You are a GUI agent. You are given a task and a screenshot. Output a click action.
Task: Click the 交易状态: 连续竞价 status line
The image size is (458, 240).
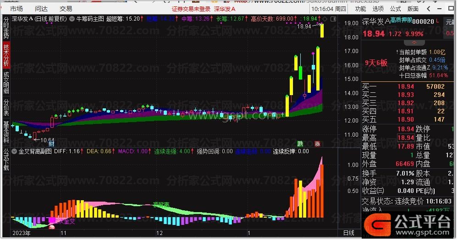[x=407, y=202]
